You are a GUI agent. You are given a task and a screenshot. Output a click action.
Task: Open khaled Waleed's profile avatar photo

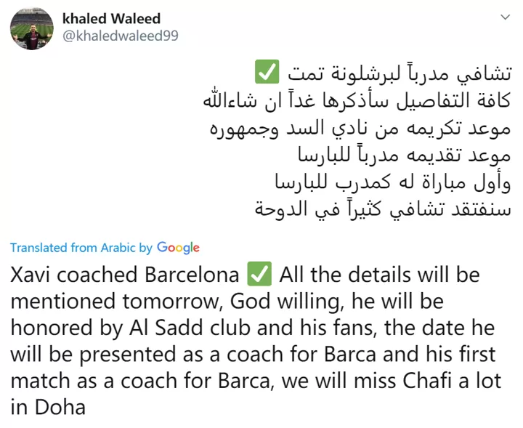tap(32, 28)
